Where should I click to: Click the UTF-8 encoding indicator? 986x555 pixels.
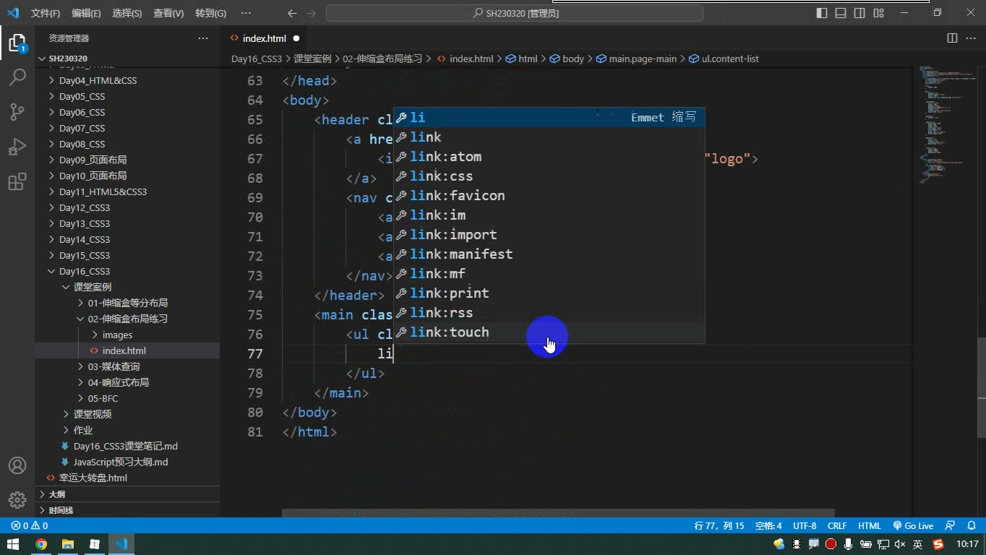pos(805,526)
